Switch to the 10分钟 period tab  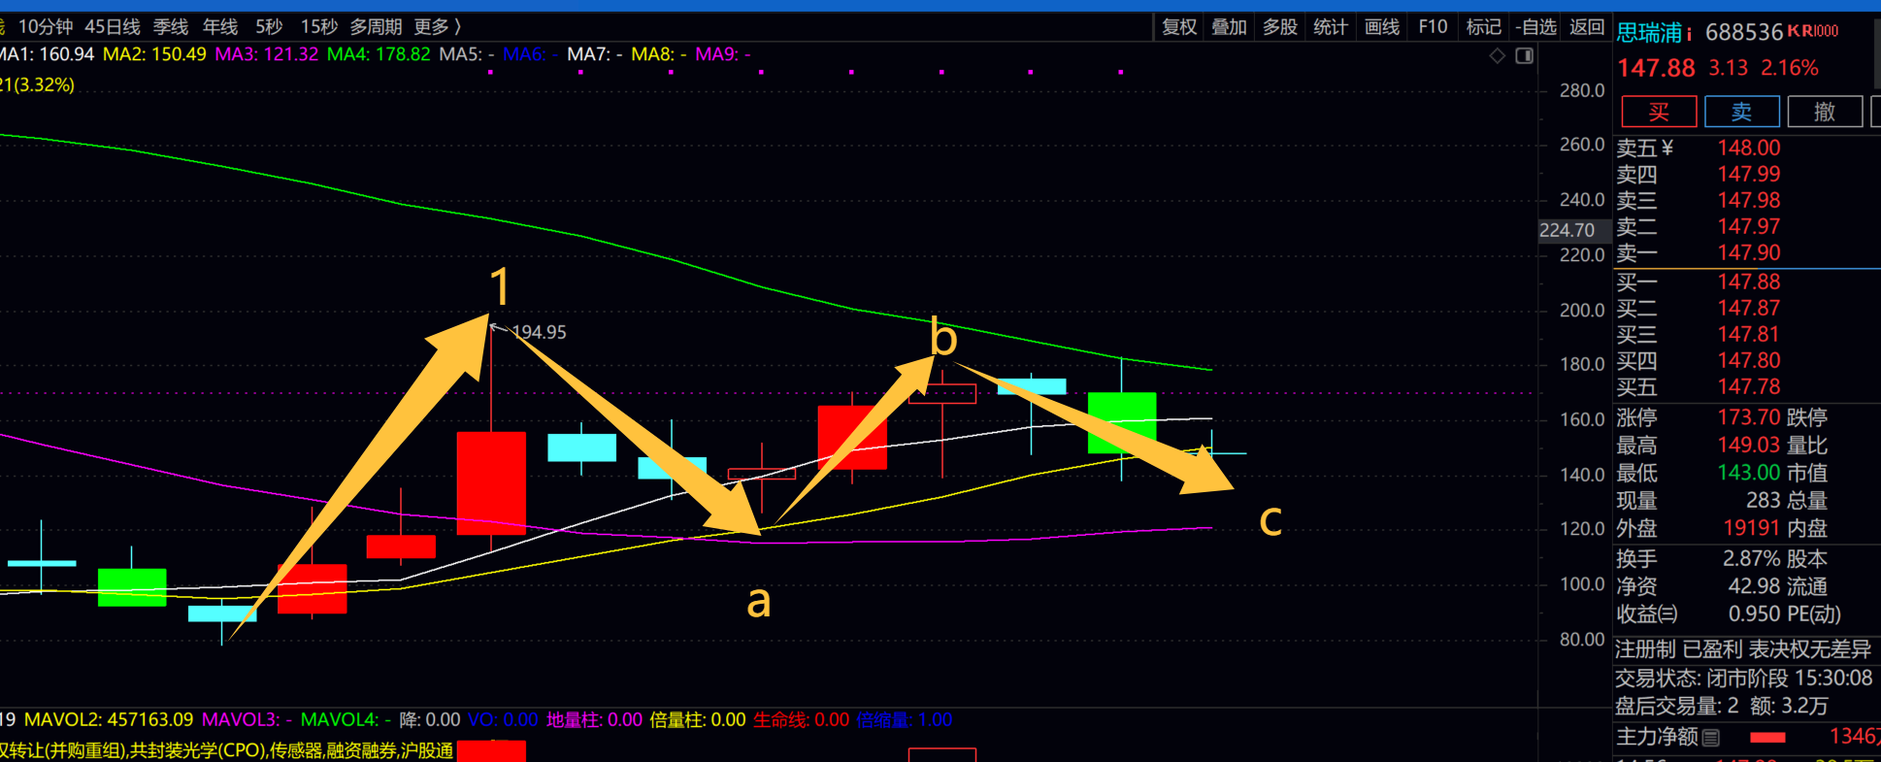tap(46, 27)
